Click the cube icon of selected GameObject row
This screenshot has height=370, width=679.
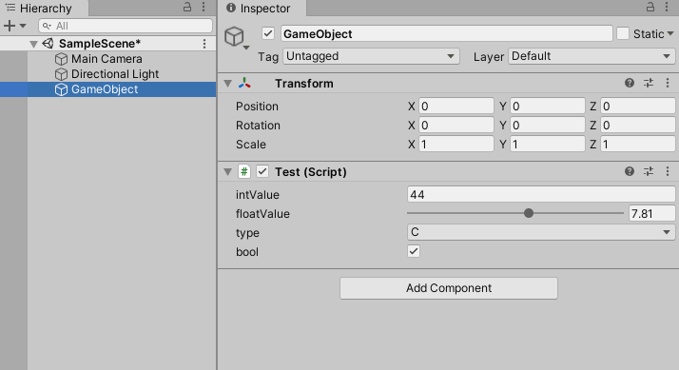pos(61,89)
